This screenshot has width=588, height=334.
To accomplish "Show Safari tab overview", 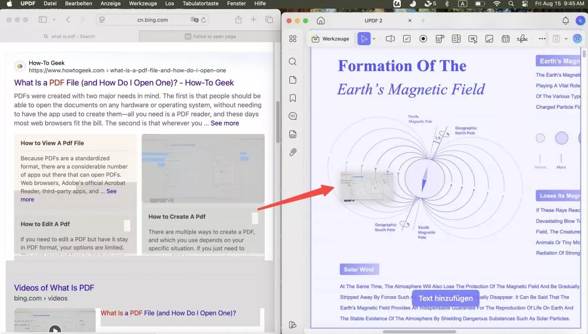I will tap(269, 19).
